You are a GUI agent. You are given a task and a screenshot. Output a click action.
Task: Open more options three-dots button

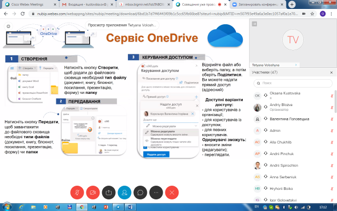(x=156, y=193)
